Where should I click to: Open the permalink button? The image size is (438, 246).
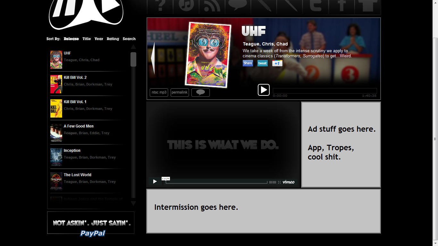click(180, 93)
